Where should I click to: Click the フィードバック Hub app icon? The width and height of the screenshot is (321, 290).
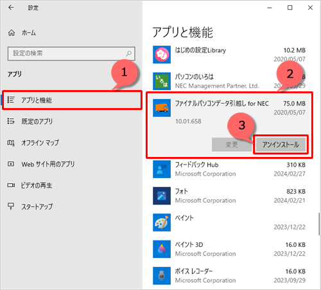(162, 169)
